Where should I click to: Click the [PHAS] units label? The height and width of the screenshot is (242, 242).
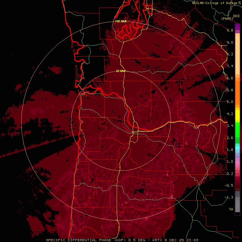(227, 19)
